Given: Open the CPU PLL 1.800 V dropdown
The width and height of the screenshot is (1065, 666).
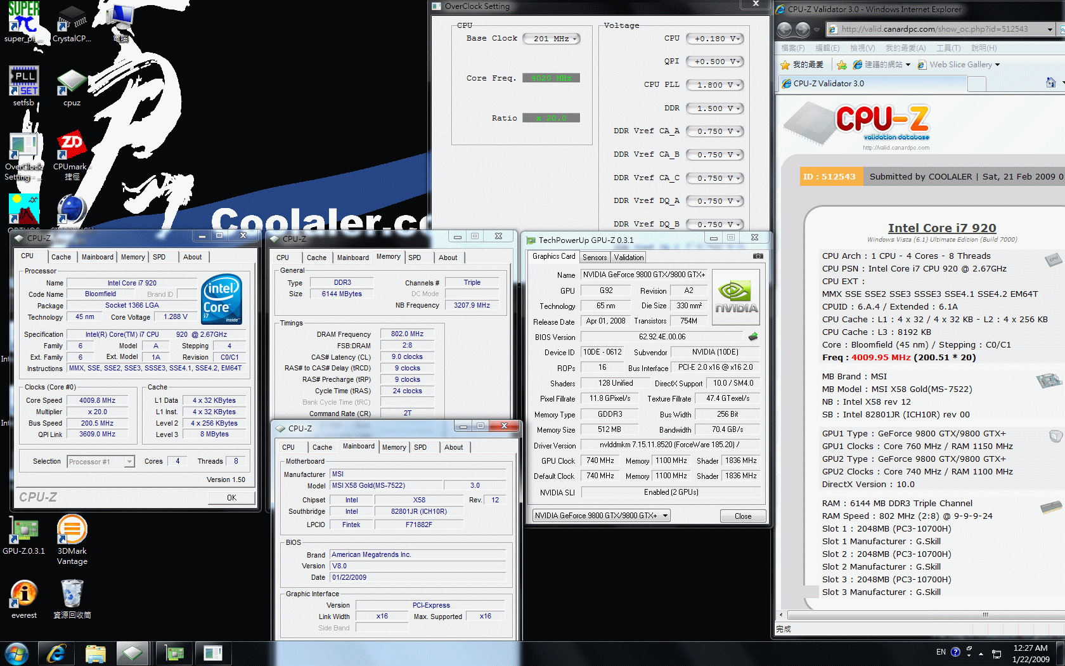Looking at the screenshot, I should [x=714, y=85].
